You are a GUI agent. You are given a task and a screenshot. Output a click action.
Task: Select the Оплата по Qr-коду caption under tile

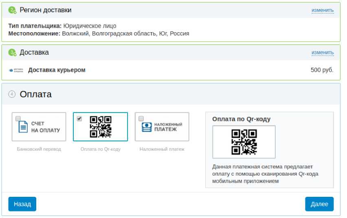click(x=101, y=149)
